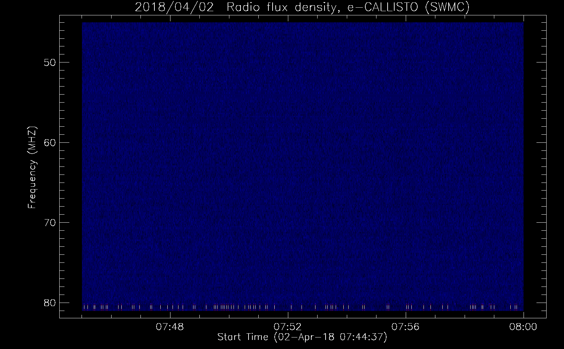Click the 07:48 time tick label
Image resolution: width=564 pixels, height=349 pixels.
(170, 327)
